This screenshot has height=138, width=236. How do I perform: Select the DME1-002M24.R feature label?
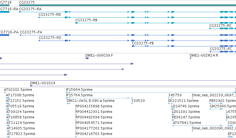[x=204, y=55]
